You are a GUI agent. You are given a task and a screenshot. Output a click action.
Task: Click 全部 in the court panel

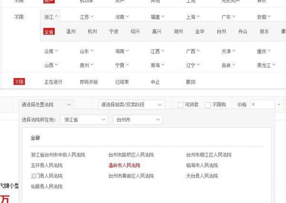click(36, 138)
